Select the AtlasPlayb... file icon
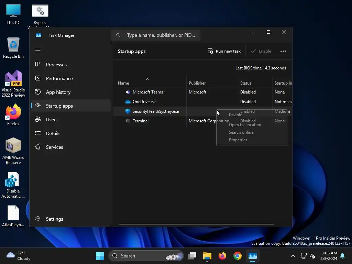Screen dimensions: 352x264 (x=13, y=216)
